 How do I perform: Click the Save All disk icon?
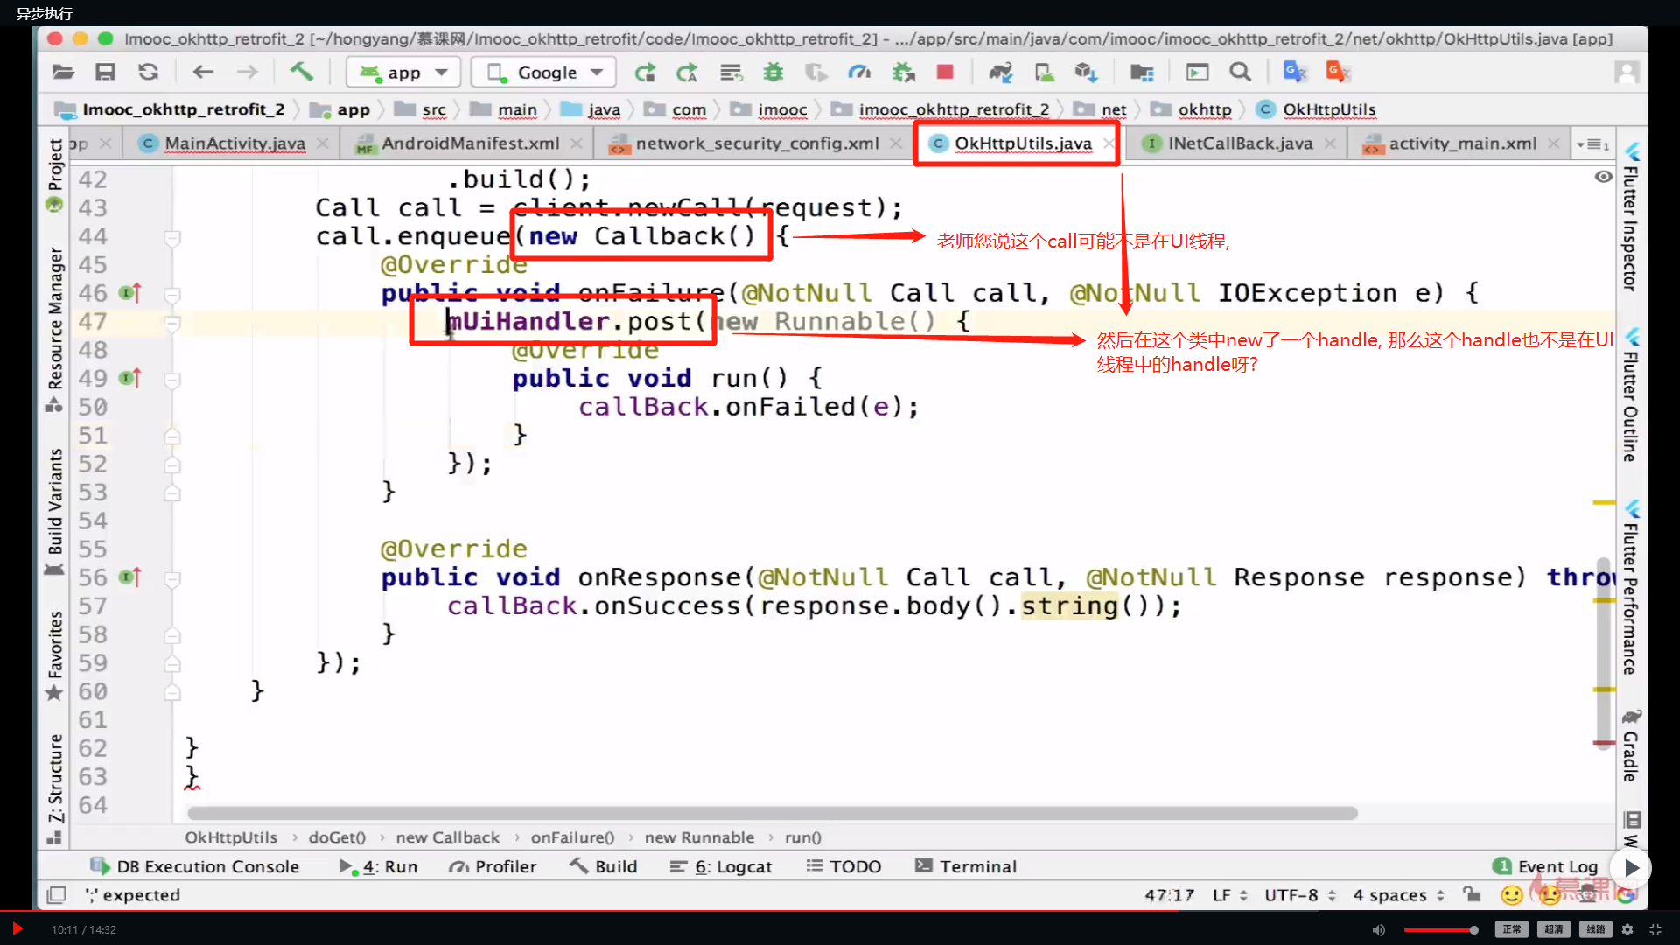coord(106,73)
